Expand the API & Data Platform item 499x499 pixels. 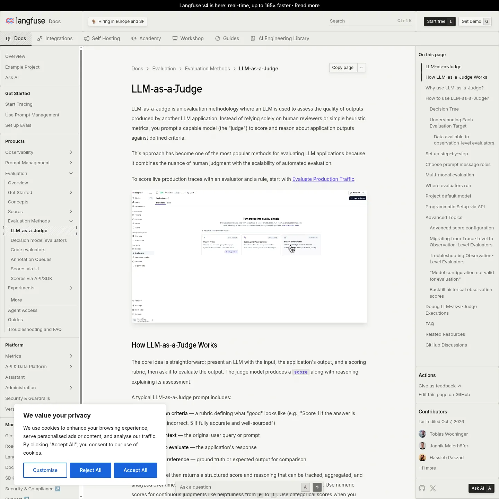click(x=71, y=366)
